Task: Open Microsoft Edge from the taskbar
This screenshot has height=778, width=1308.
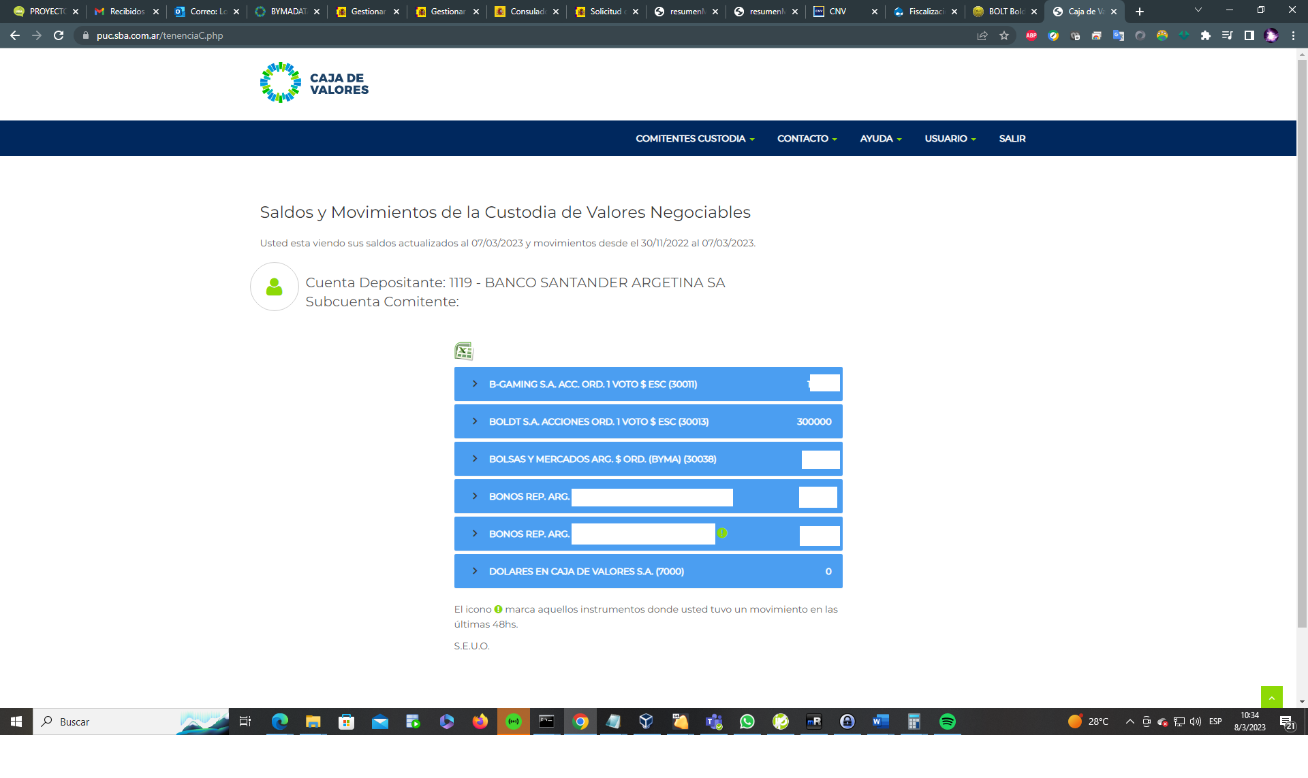Action: tap(279, 722)
